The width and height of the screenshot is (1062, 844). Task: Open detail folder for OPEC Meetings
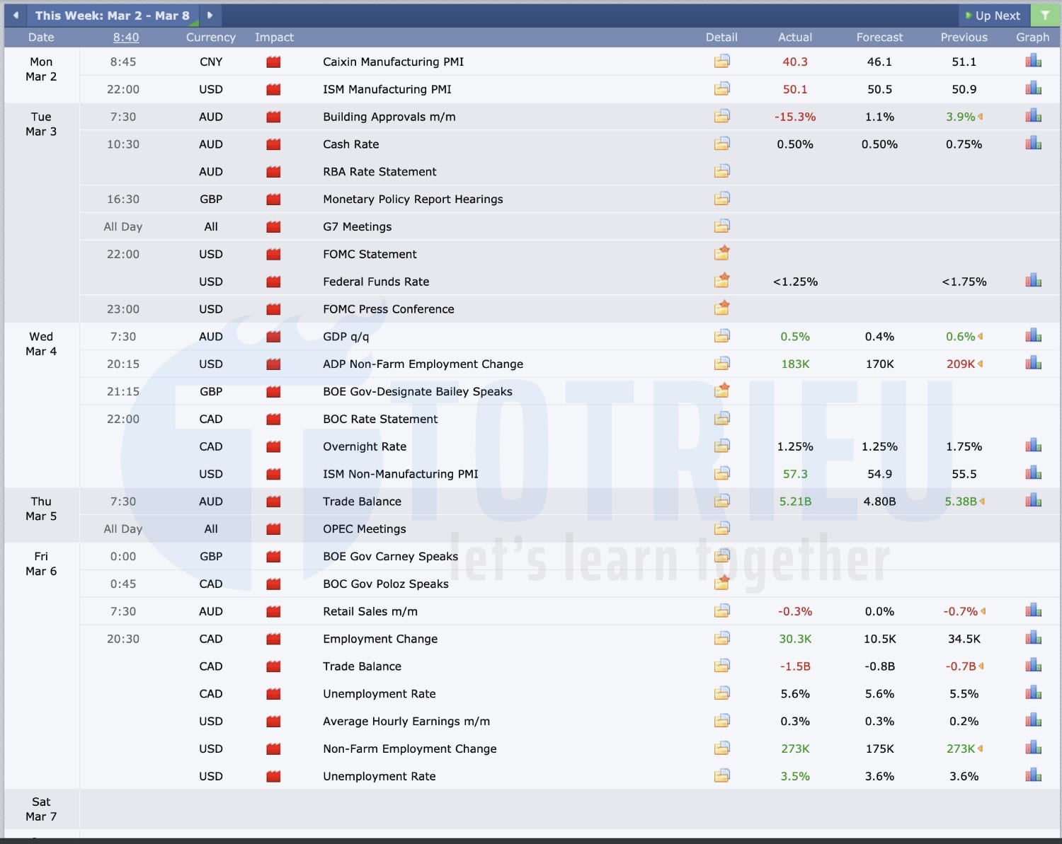coord(721,528)
